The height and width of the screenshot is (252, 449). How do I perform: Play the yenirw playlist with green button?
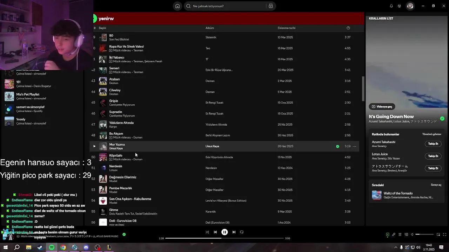(x=94, y=19)
